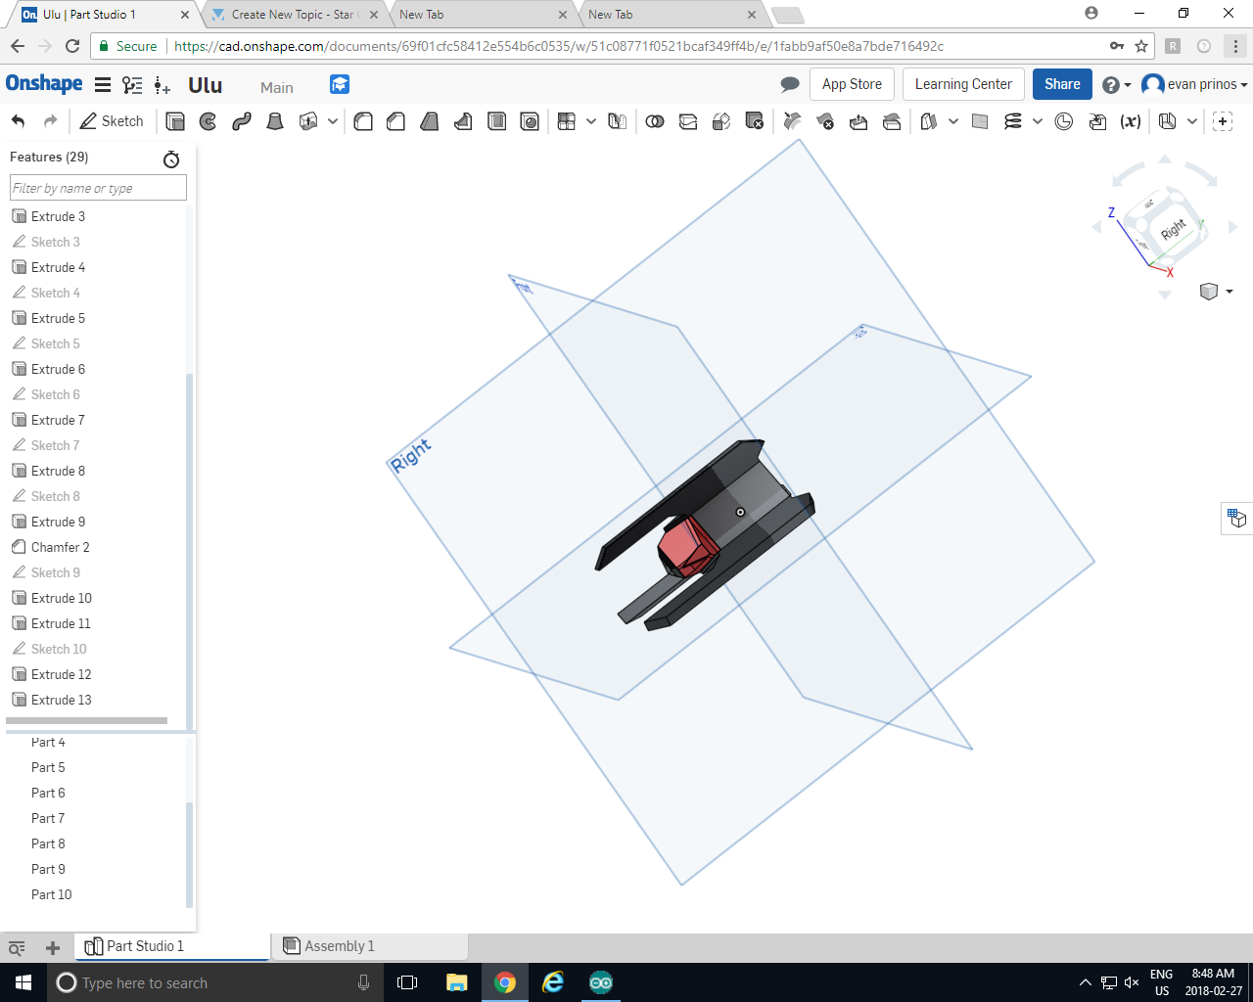Select the Extrude tool in toolbar
Screen dimensions: 1253x1002
(x=175, y=121)
